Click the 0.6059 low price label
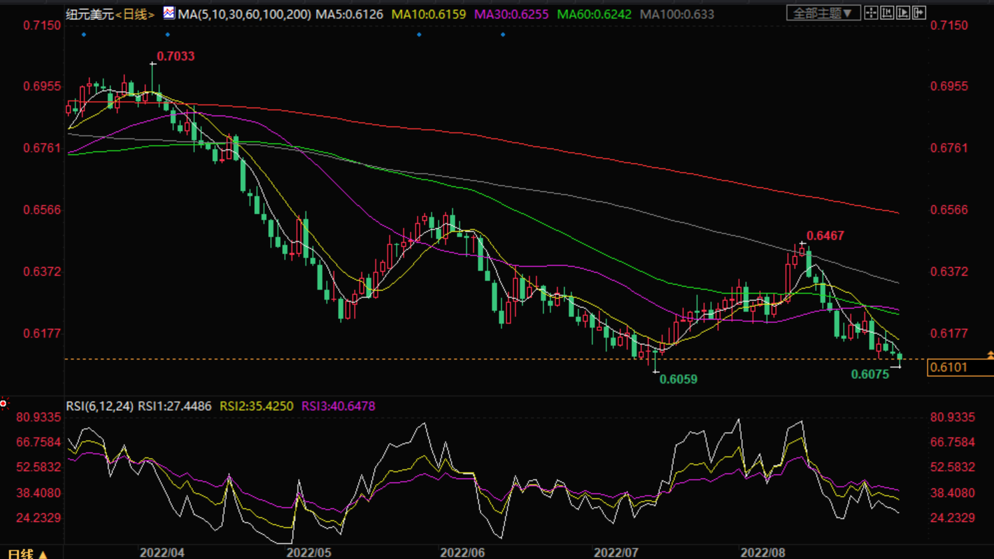This screenshot has width=994, height=559. pyautogui.click(x=678, y=380)
